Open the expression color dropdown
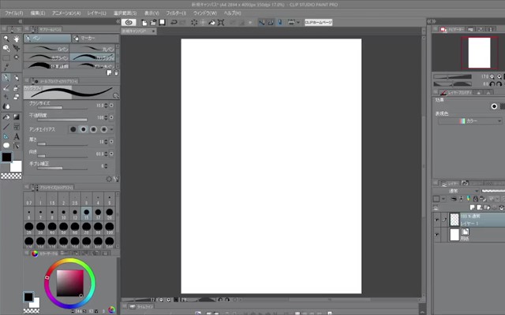Viewport: 505px width, 315px height. pyautogui.click(x=470, y=120)
